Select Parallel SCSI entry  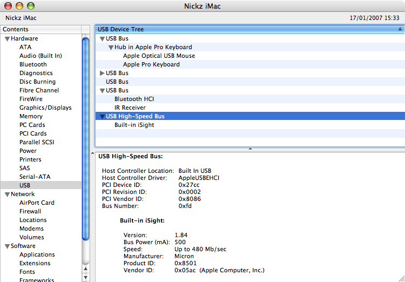37,142
